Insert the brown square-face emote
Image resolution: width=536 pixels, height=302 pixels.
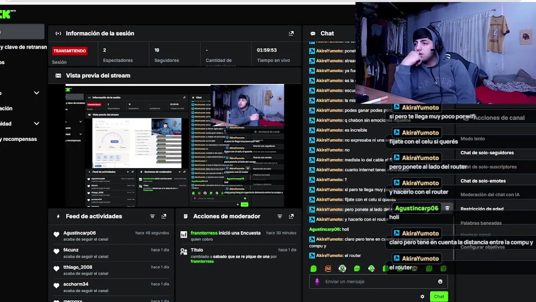point(328,268)
